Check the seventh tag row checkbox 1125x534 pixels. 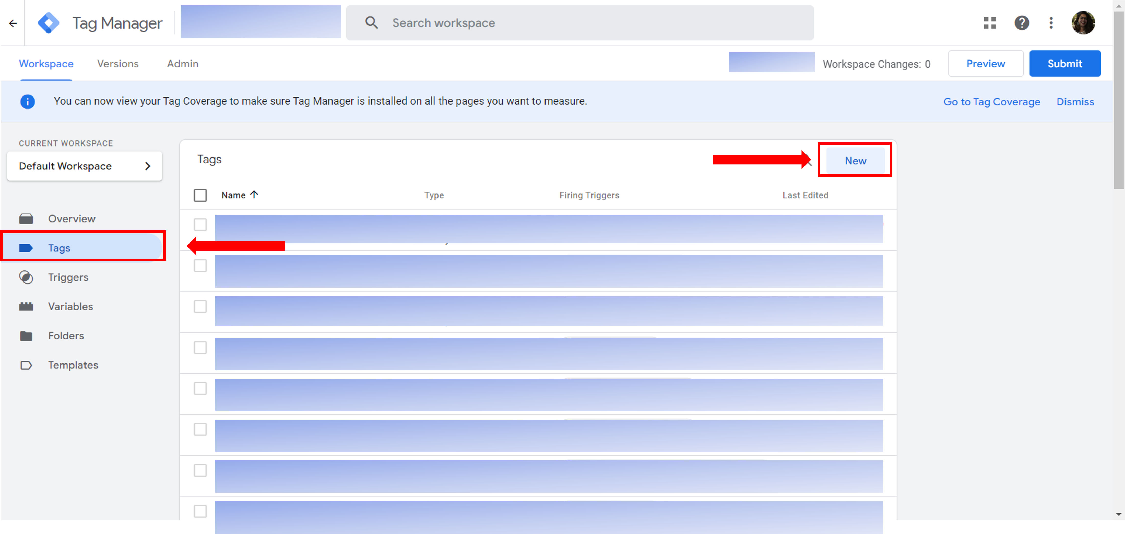(x=200, y=470)
